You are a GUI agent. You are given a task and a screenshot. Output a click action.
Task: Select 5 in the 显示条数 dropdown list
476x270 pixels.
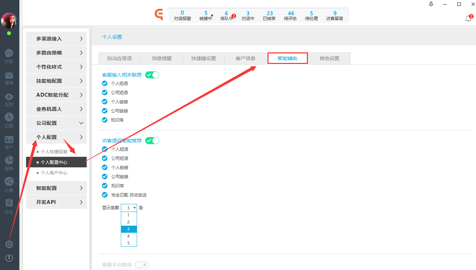click(129, 243)
